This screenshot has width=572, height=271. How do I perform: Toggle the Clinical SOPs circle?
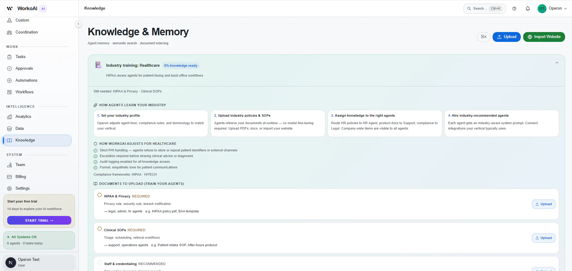point(99,229)
